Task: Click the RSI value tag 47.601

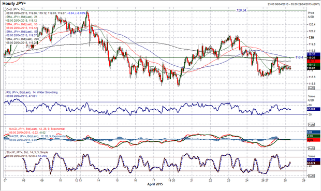Action: (x=313, y=109)
